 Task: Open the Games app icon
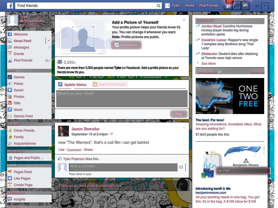(x=10, y=77)
